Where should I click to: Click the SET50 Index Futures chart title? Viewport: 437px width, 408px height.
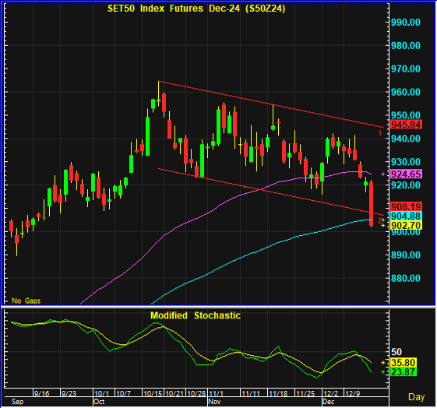(x=196, y=9)
